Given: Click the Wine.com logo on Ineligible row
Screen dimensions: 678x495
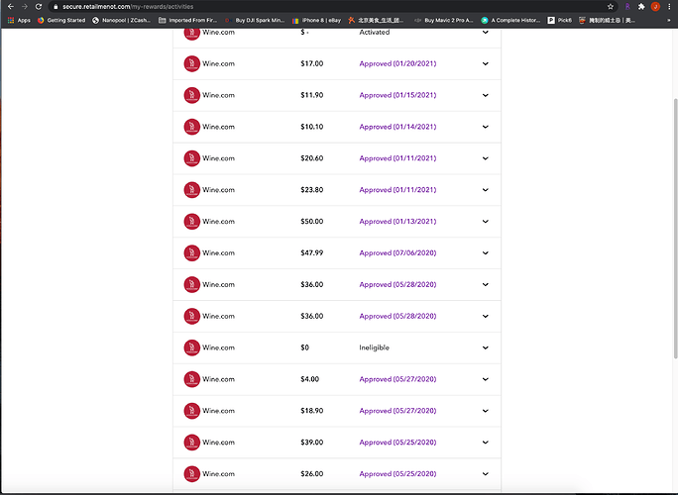Looking at the screenshot, I should tap(191, 347).
